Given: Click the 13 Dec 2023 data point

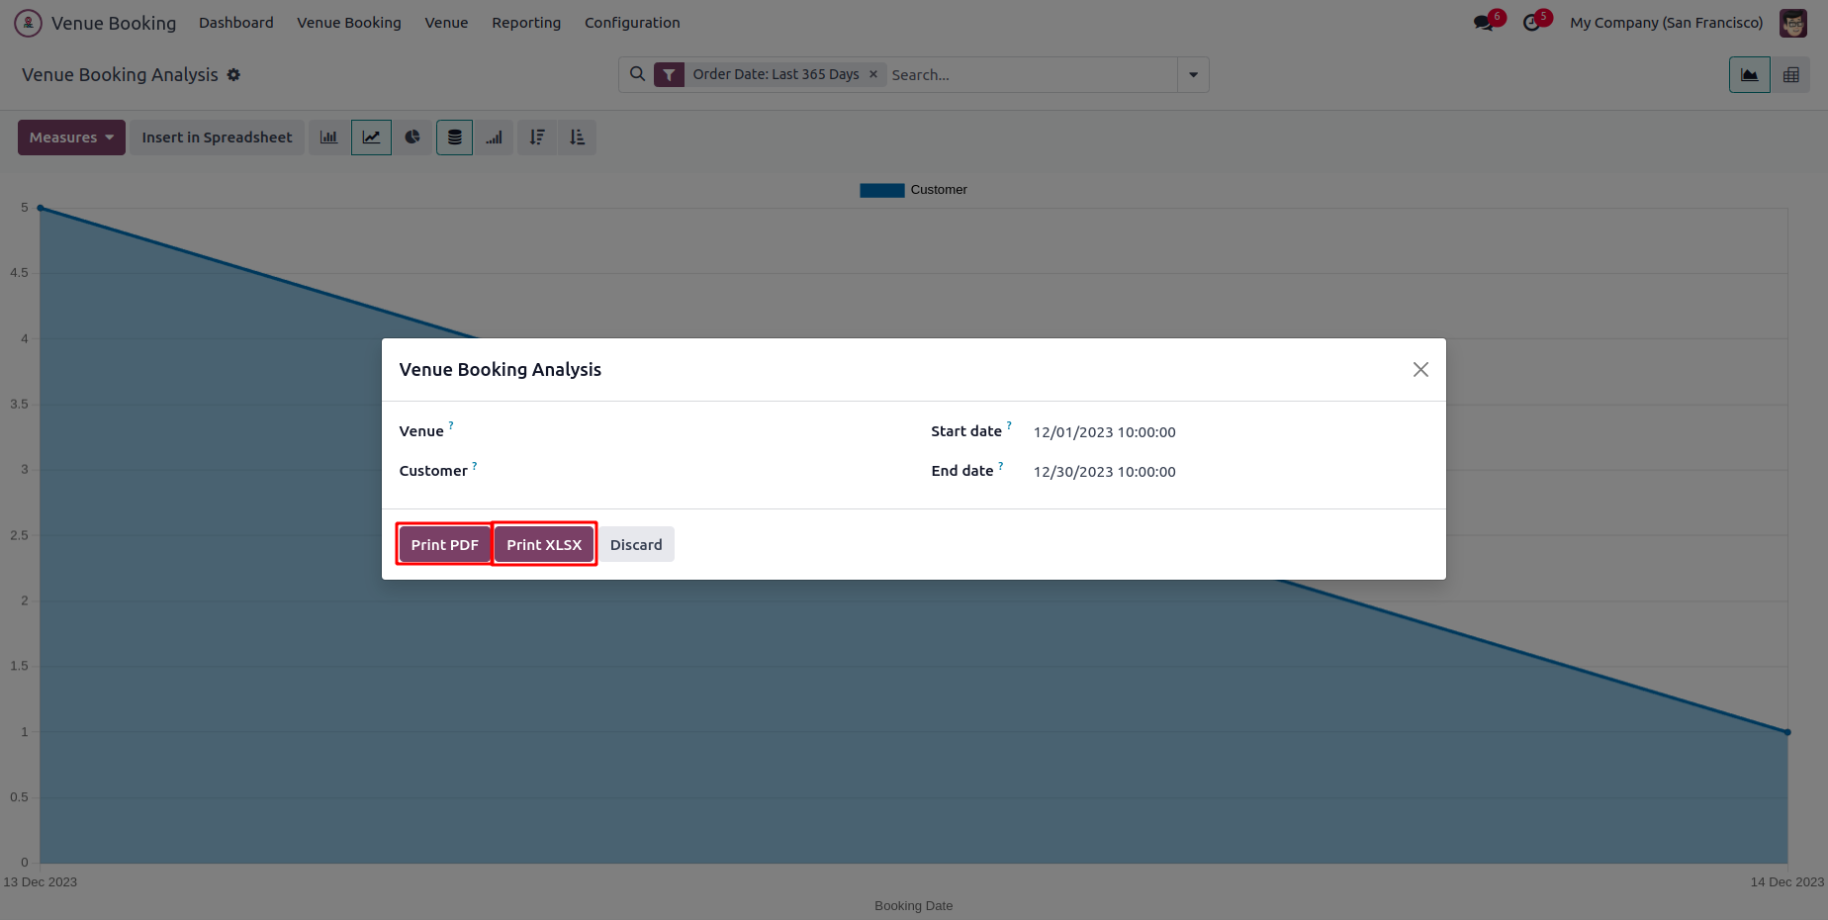Looking at the screenshot, I should (40, 208).
